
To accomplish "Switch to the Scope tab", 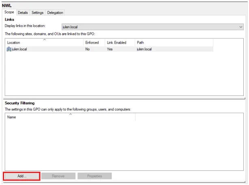I will point(9,12).
